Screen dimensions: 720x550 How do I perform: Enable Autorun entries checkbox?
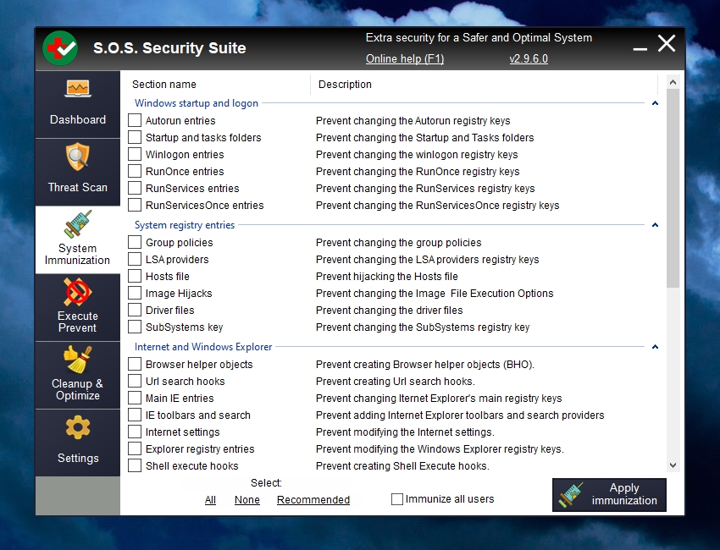tap(135, 120)
